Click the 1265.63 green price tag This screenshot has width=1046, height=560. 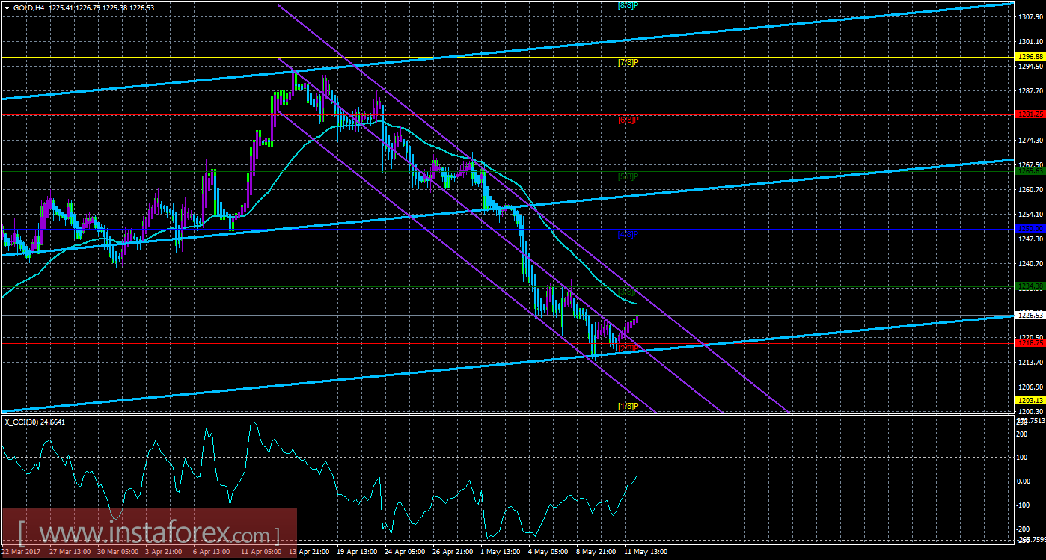tap(1030, 171)
